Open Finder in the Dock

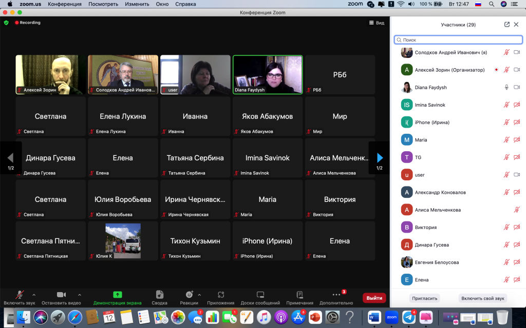24,317
